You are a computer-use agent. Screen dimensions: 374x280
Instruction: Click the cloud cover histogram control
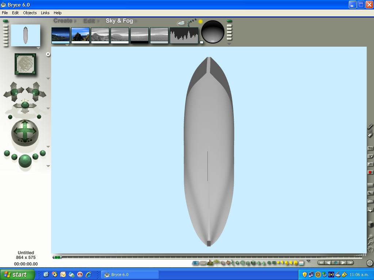tap(184, 35)
